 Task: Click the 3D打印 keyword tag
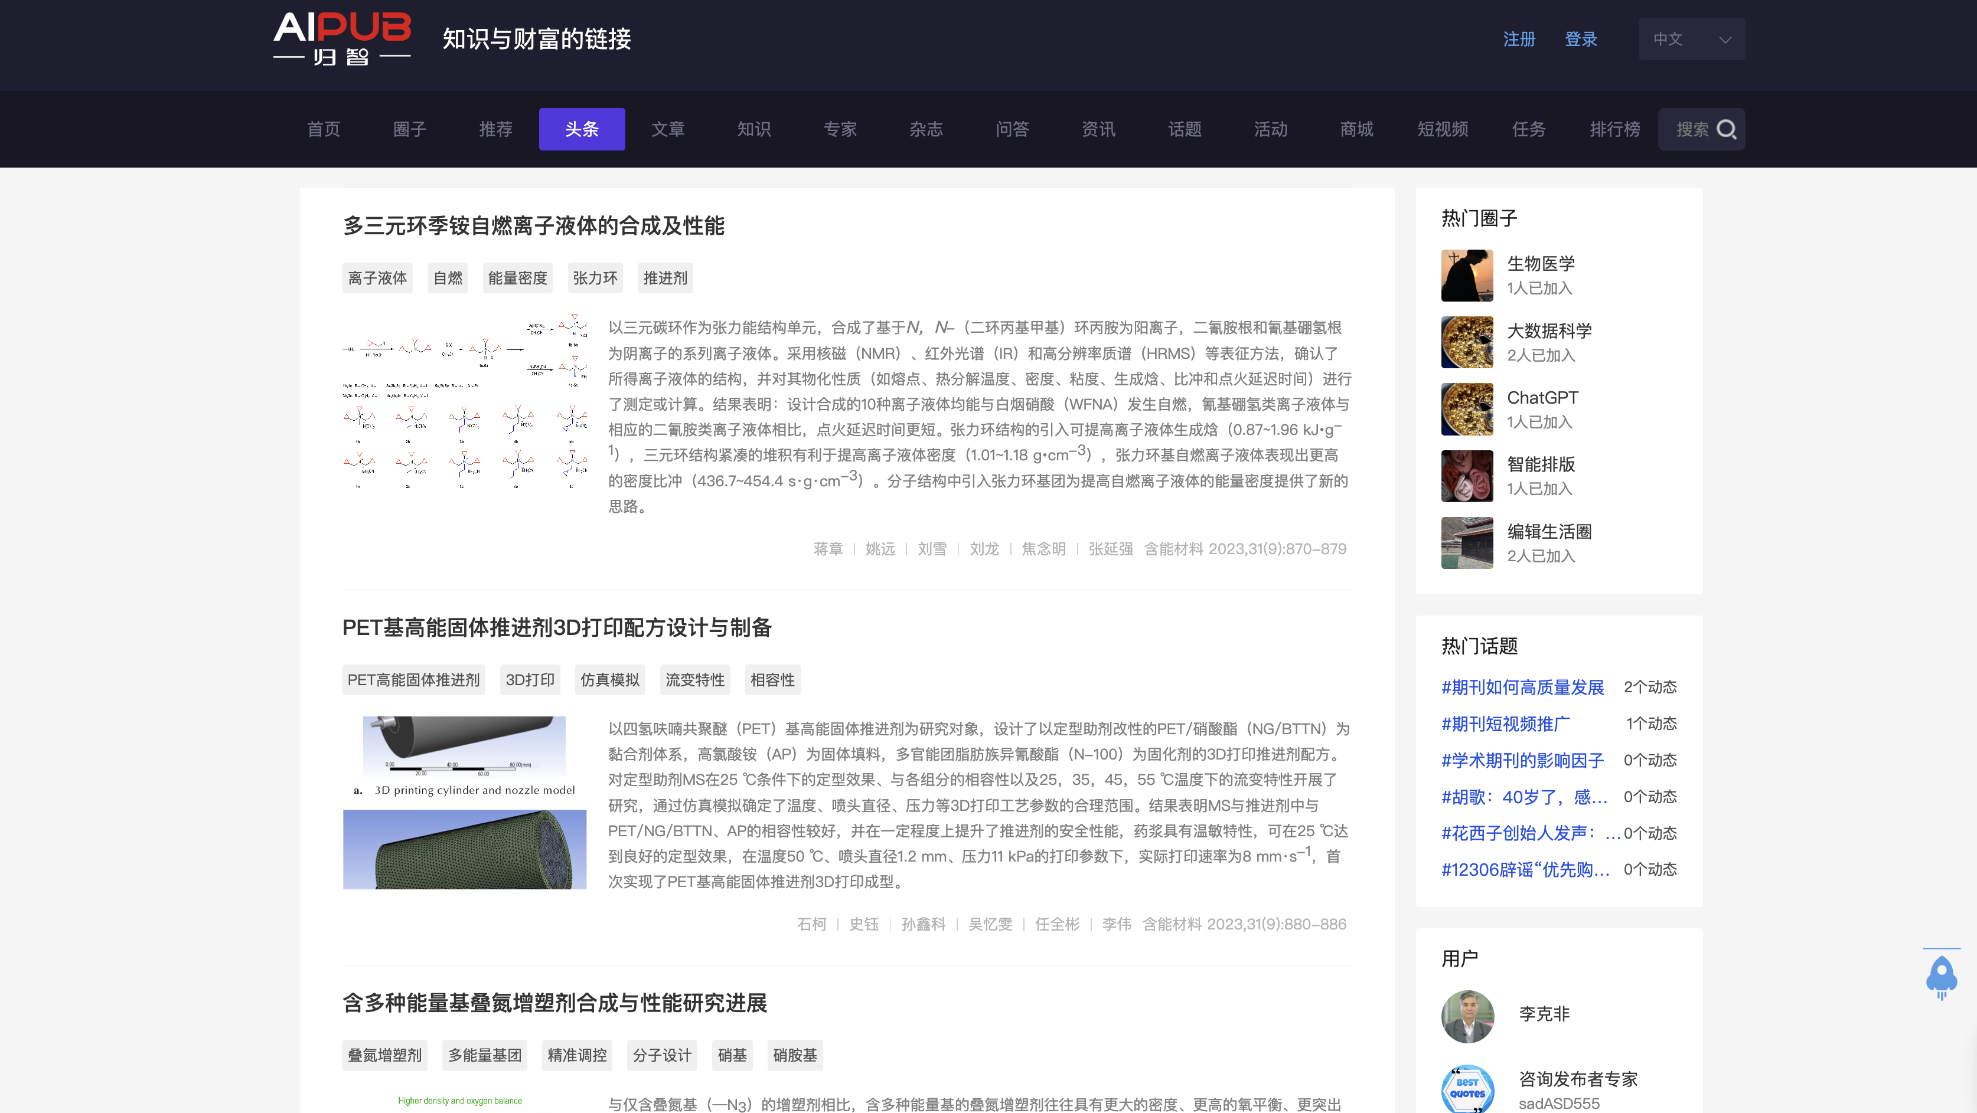[x=530, y=680]
